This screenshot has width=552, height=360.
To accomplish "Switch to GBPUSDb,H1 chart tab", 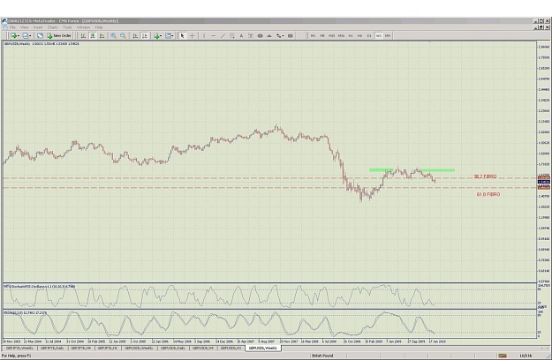I will point(231,348).
